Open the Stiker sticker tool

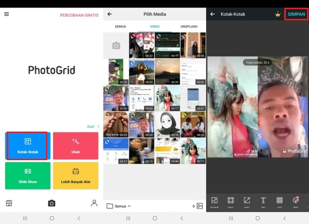[x=296, y=202]
